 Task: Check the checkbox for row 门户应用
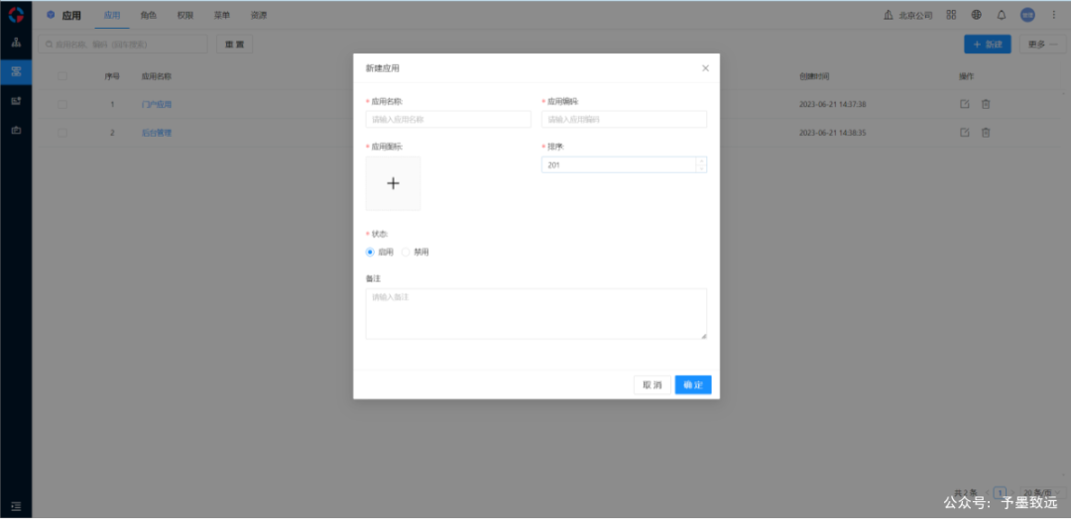pos(62,104)
